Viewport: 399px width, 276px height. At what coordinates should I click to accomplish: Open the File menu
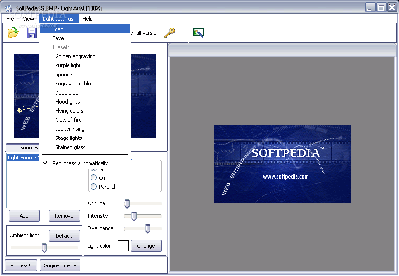click(10, 19)
